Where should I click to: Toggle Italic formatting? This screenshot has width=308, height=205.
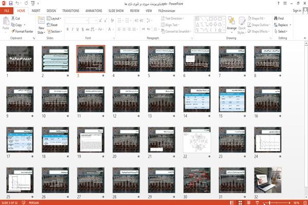pyautogui.click(x=72, y=29)
